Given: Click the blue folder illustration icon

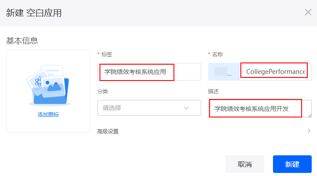Looking at the screenshot, I should tap(49, 85).
